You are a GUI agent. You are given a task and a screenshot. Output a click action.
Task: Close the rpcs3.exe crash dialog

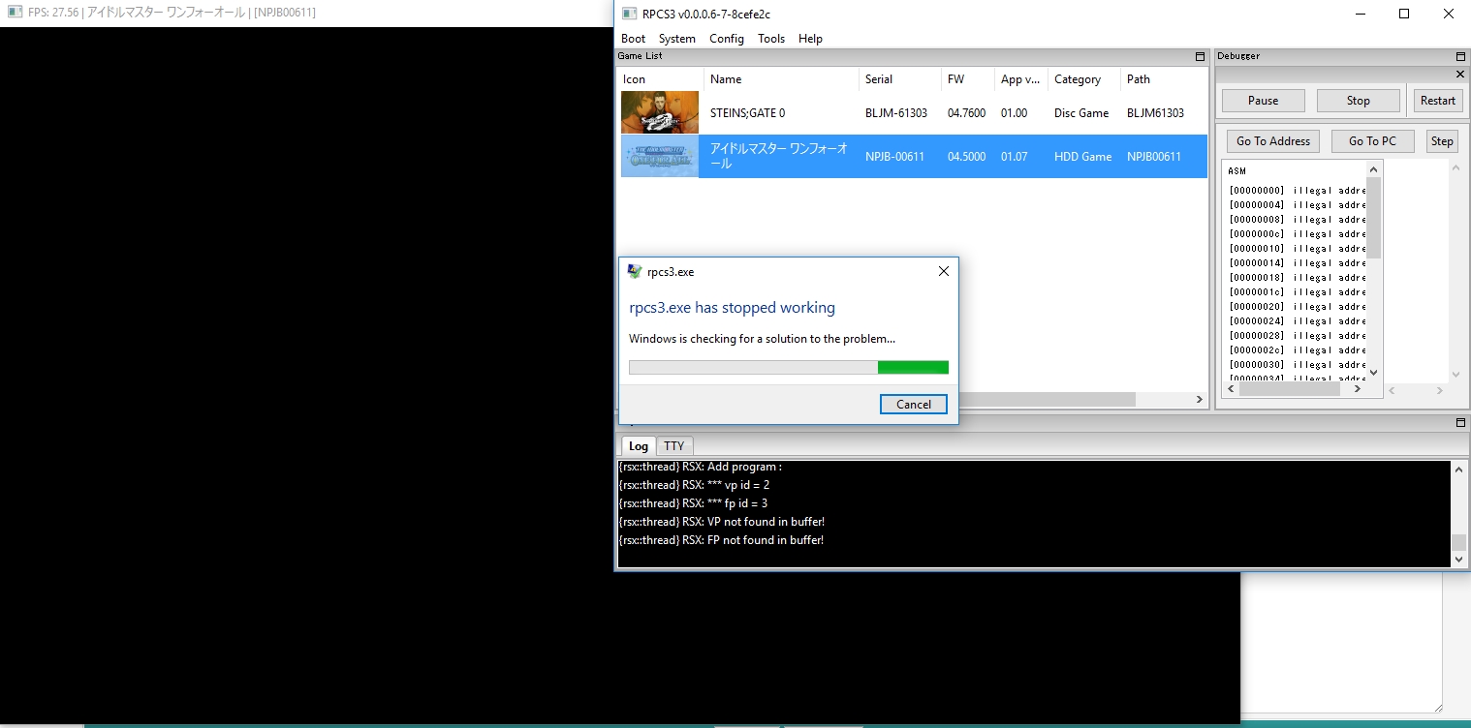[x=943, y=272]
